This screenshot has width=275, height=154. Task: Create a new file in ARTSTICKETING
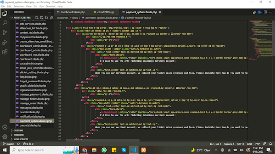[x=37, y=18]
